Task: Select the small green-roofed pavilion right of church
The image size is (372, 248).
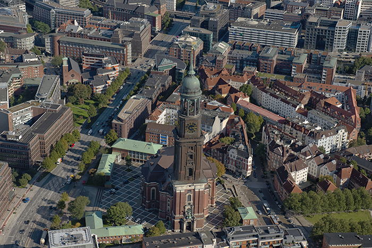Action: tap(247, 214)
